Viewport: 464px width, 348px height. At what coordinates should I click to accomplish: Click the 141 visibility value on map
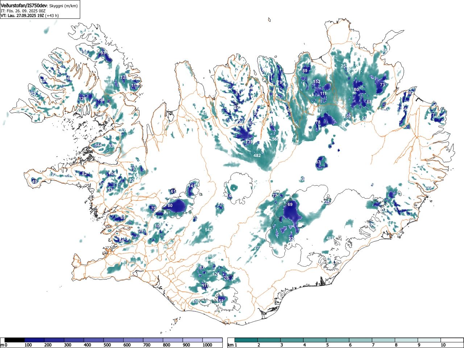click(191, 186)
